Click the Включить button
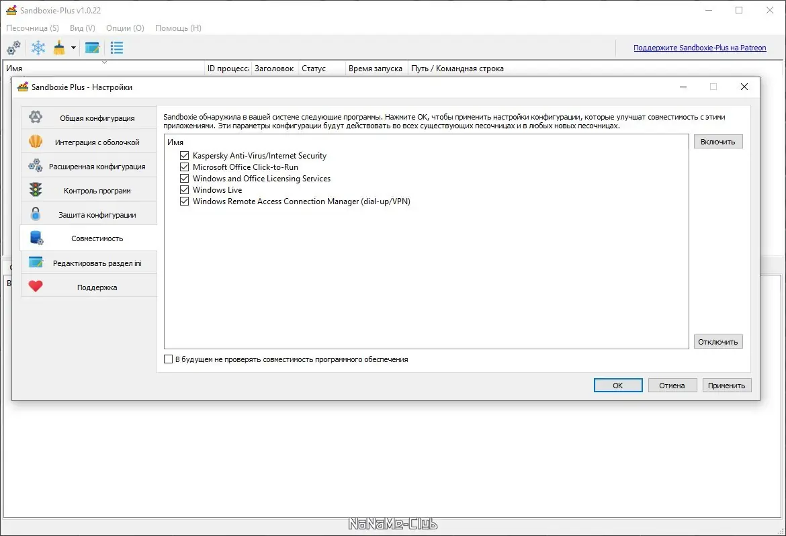Image resolution: width=786 pixels, height=536 pixels. coord(718,142)
